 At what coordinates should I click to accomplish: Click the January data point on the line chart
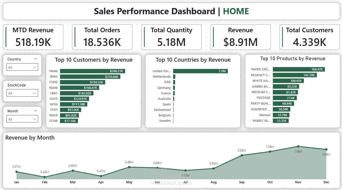16,172
